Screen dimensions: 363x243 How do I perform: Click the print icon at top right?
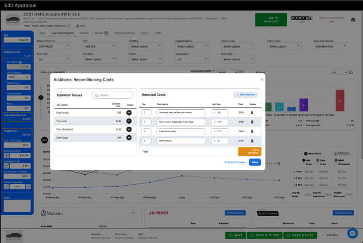[353, 20]
